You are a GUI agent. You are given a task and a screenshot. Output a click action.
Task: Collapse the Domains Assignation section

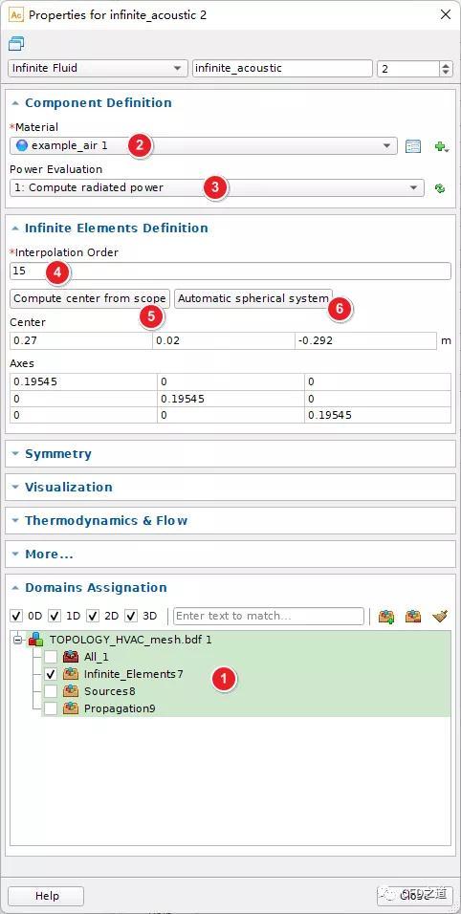click(x=14, y=588)
